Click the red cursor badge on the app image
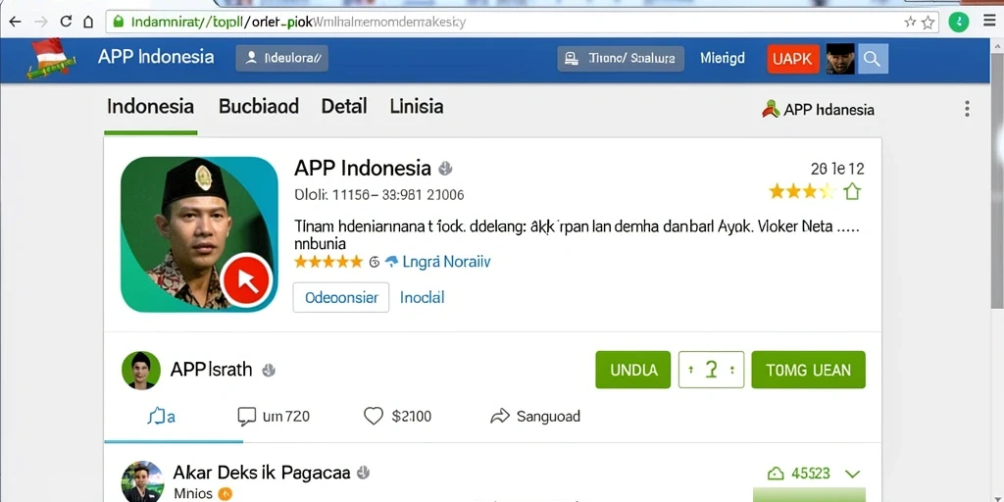 pyautogui.click(x=246, y=280)
